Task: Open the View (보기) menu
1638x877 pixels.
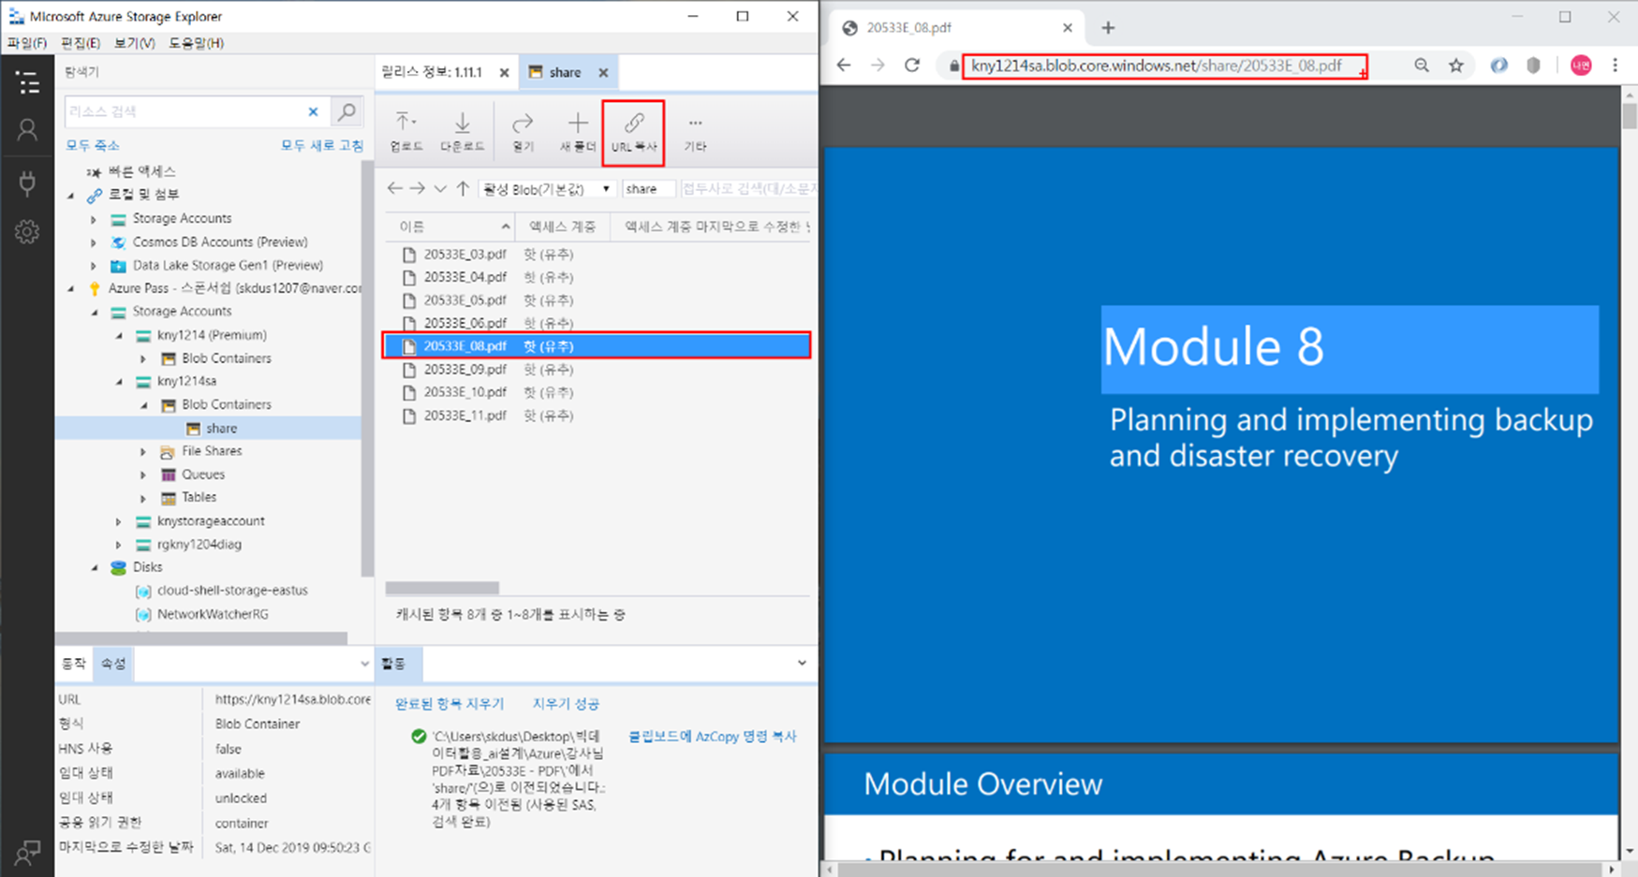Action: (134, 43)
